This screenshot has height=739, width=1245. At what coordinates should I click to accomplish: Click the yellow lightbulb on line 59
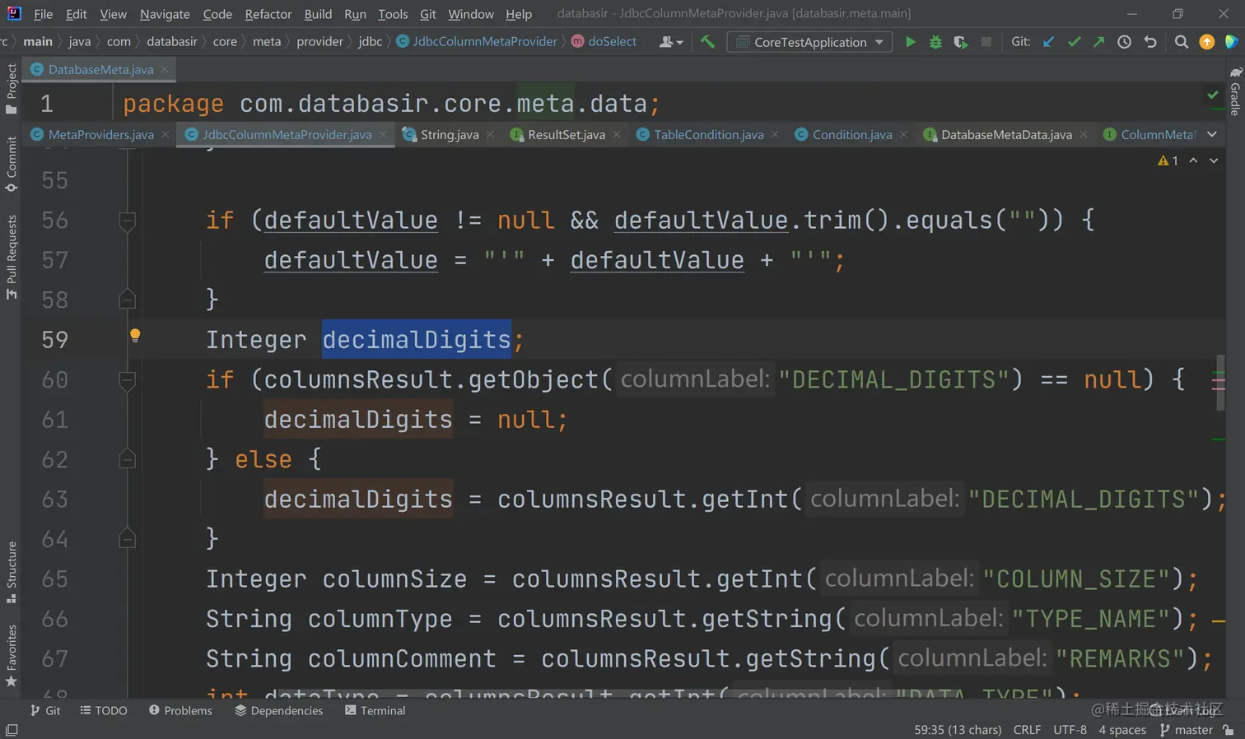click(135, 335)
